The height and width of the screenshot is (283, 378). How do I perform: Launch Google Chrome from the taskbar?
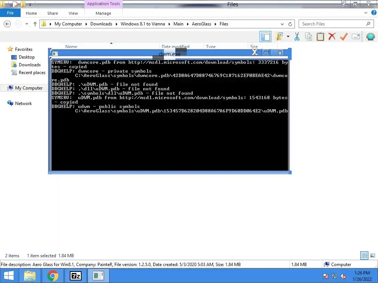coord(52,276)
